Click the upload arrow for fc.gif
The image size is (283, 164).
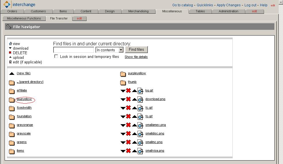(134, 108)
